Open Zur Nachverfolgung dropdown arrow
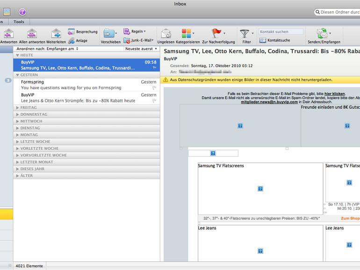The image size is (360, 270). point(224,34)
